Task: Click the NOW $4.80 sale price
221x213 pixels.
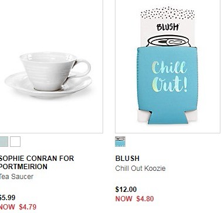Action: tap(134, 199)
